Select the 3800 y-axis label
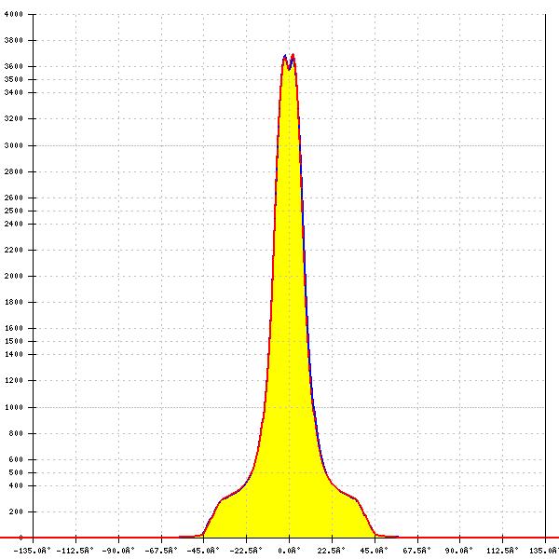The width and height of the screenshot is (559, 559). [14, 40]
